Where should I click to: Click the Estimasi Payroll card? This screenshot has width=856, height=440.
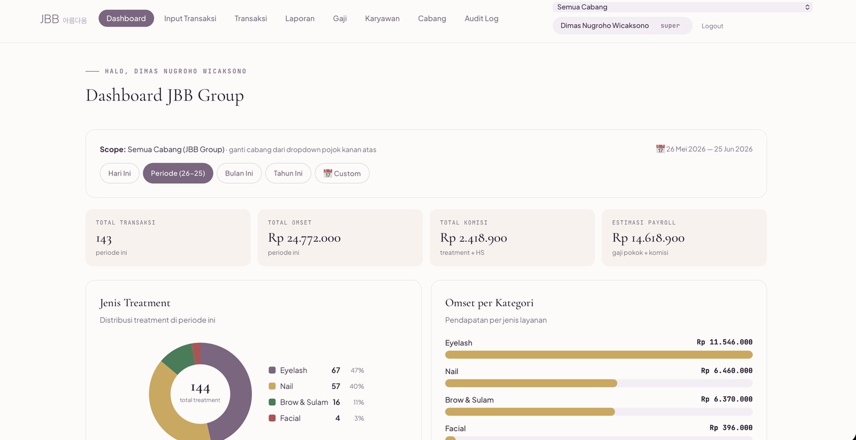click(x=684, y=238)
